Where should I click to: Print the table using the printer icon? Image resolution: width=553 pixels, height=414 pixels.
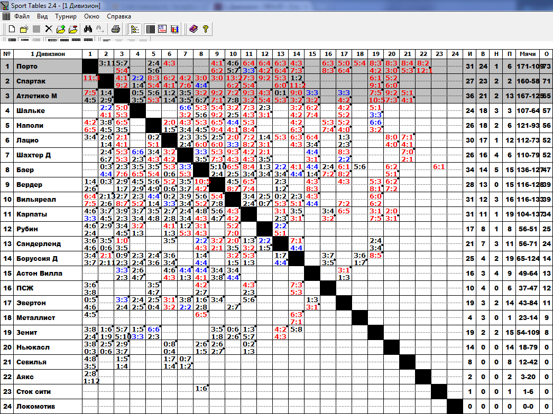tap(116, 29)
